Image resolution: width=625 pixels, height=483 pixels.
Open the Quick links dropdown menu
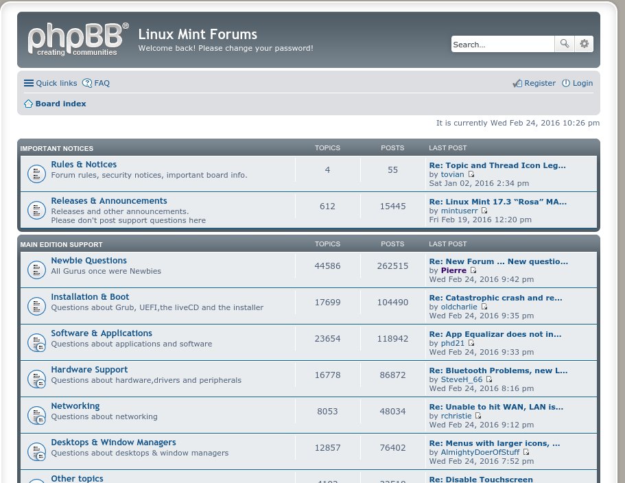[56, 83]
